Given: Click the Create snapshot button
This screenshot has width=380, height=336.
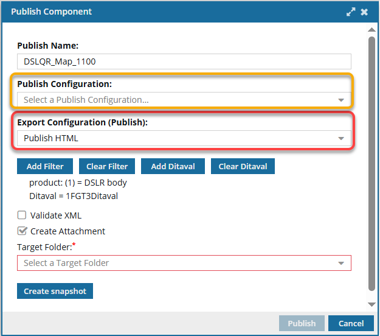Looking at the screenshot, I should (55, 292).
